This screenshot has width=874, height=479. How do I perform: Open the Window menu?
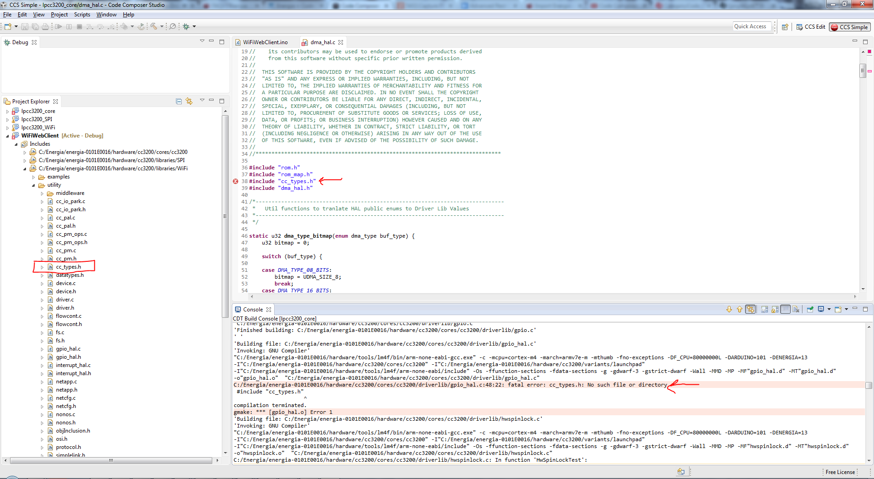tap(106, 15)
